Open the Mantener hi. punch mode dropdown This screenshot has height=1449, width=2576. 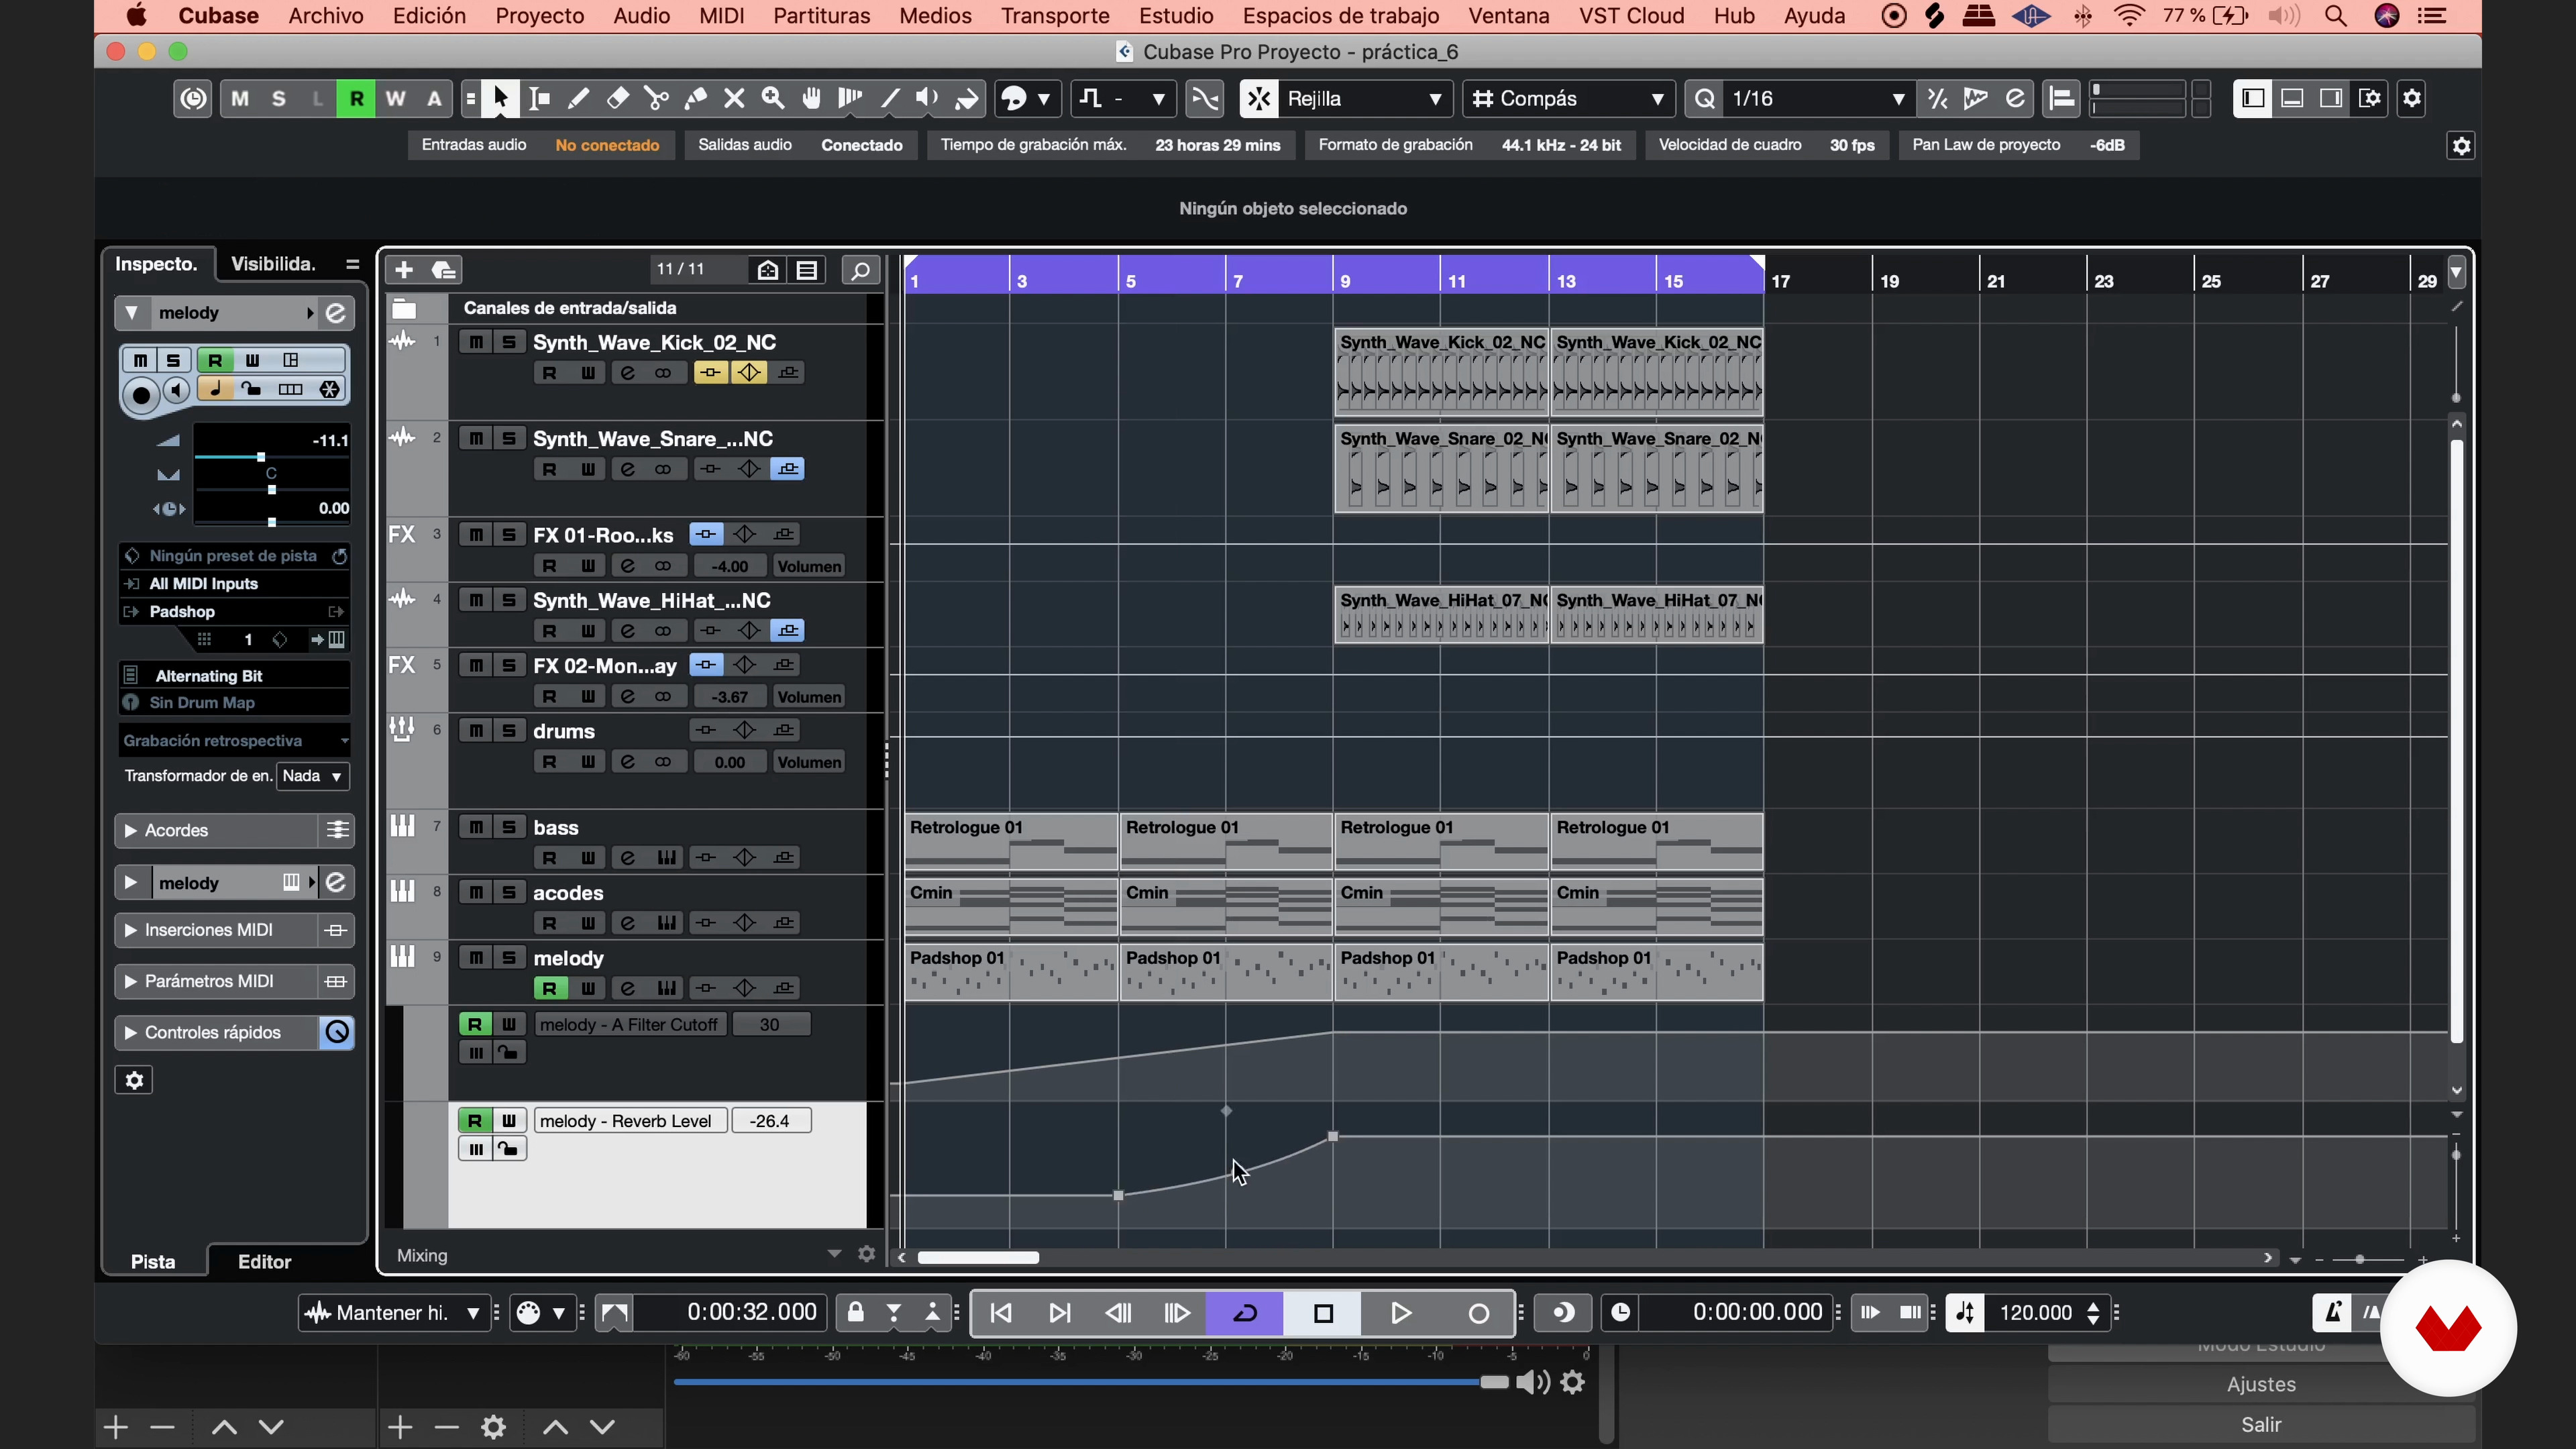pyautogui.click(x=393, y=1313)
